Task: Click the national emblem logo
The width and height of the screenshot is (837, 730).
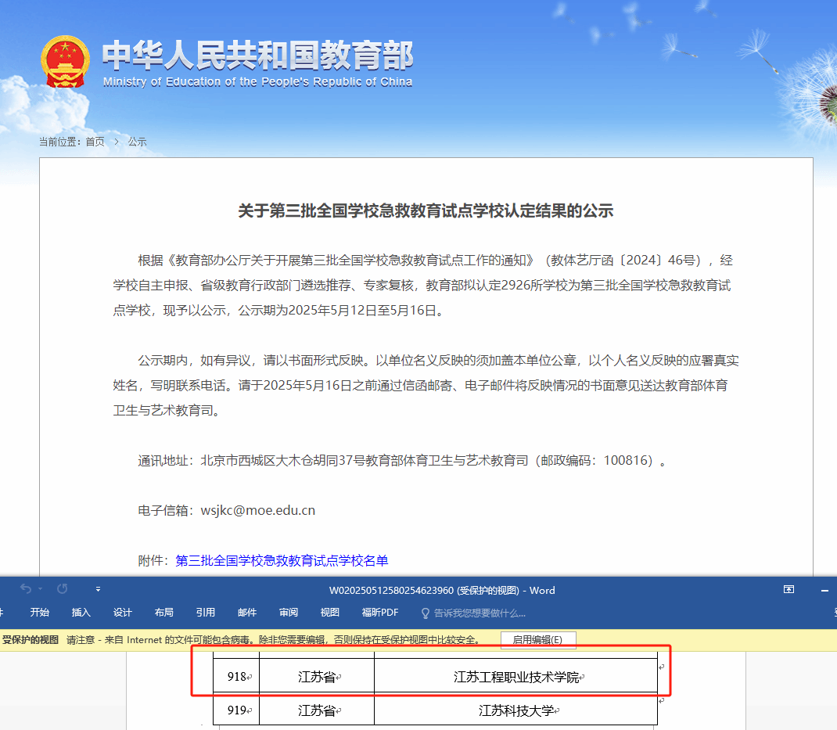Action: (66, 61)
